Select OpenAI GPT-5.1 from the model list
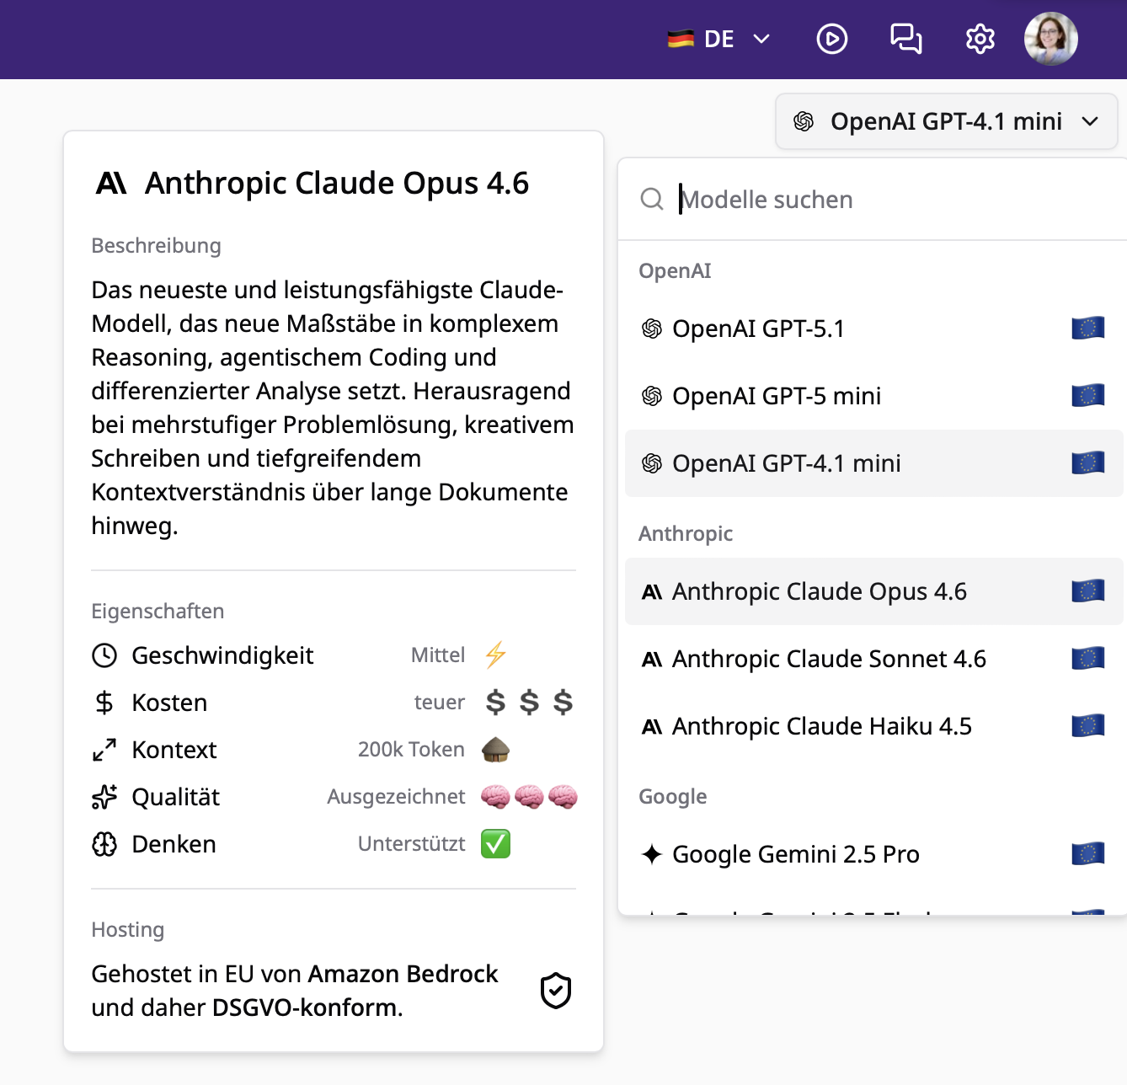The image size is (1127, 1085). pyautogui.click(x=755, y=329)
